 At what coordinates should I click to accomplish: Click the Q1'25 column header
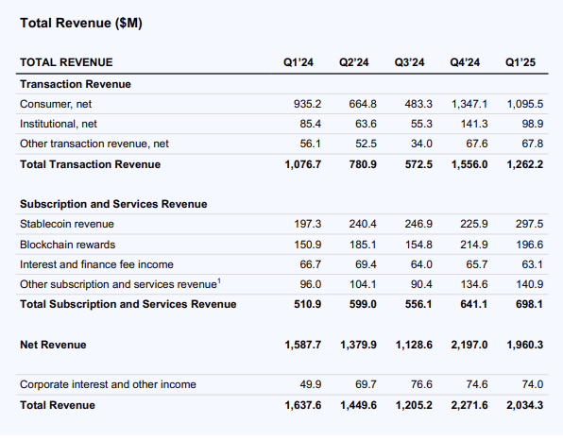click(x=520, y=62)
